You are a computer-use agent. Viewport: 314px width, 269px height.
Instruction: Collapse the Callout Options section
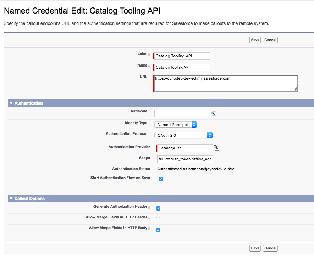(x=11, y=199)
